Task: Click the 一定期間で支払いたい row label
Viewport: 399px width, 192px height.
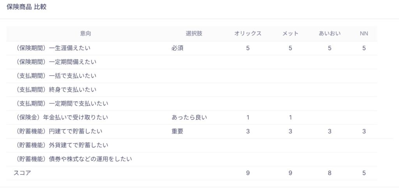Action: [61, 103]
